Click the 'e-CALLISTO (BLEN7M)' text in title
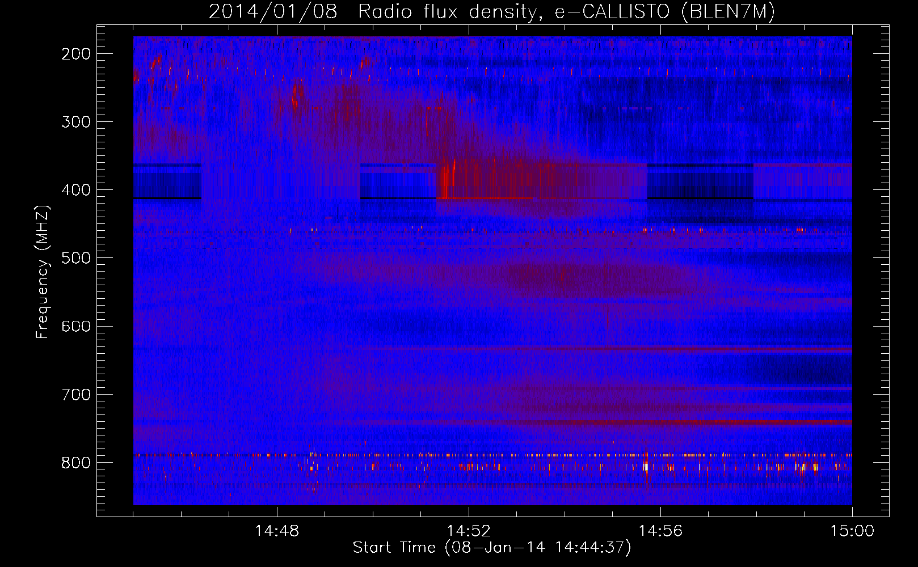This screenshot has width=918, height=567. [664, 12]
